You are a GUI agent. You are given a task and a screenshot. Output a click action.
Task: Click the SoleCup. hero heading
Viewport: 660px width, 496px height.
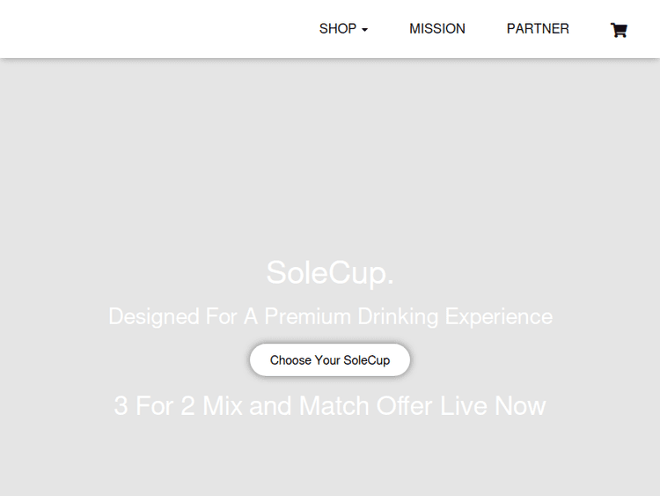point(330,273)
